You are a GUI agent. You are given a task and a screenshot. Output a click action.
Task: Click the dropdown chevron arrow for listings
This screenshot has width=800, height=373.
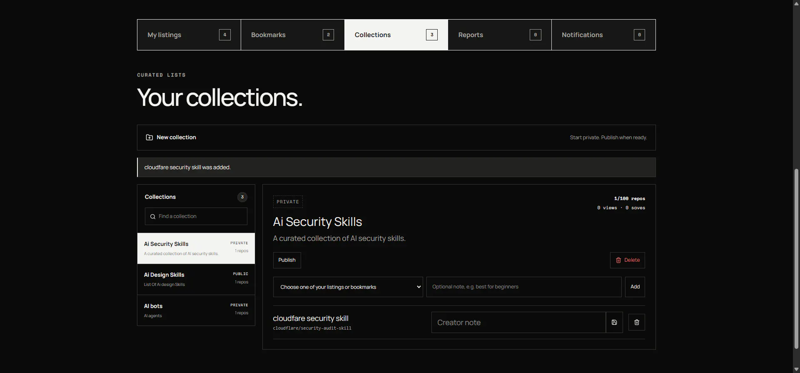[419, 287]
